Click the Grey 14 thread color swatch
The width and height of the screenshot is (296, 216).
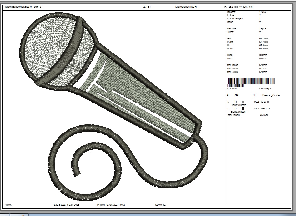click(x=243, y=102)
